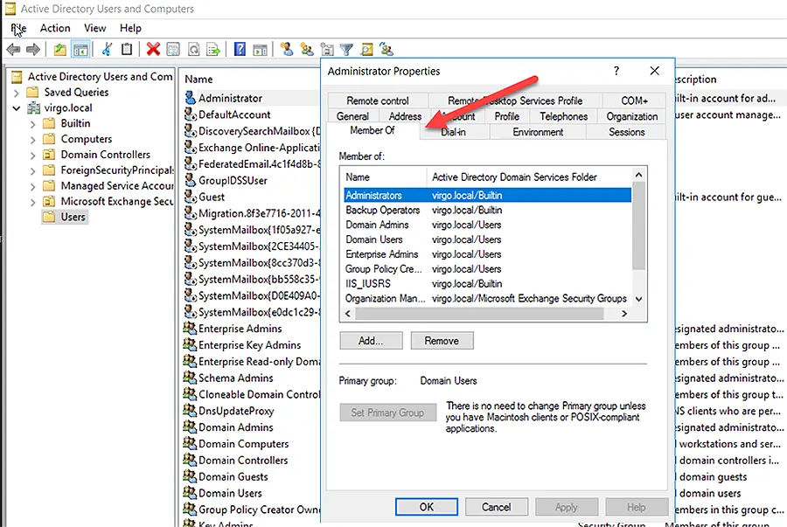
Task: Switch to the Environment tab
Action: point(538,132)
